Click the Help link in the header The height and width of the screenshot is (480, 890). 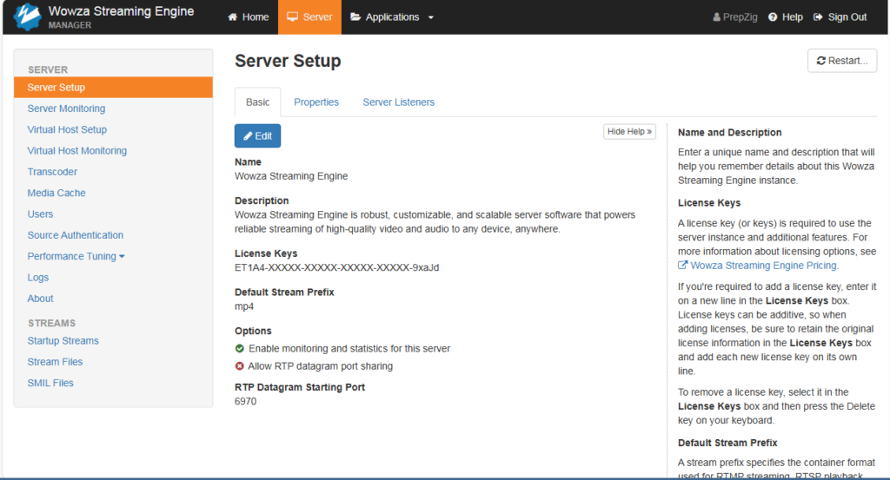click(793, 17)
